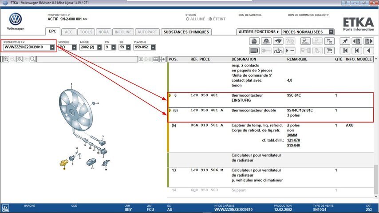Open the SG dropdown showing 59

[x=128, y=47]
